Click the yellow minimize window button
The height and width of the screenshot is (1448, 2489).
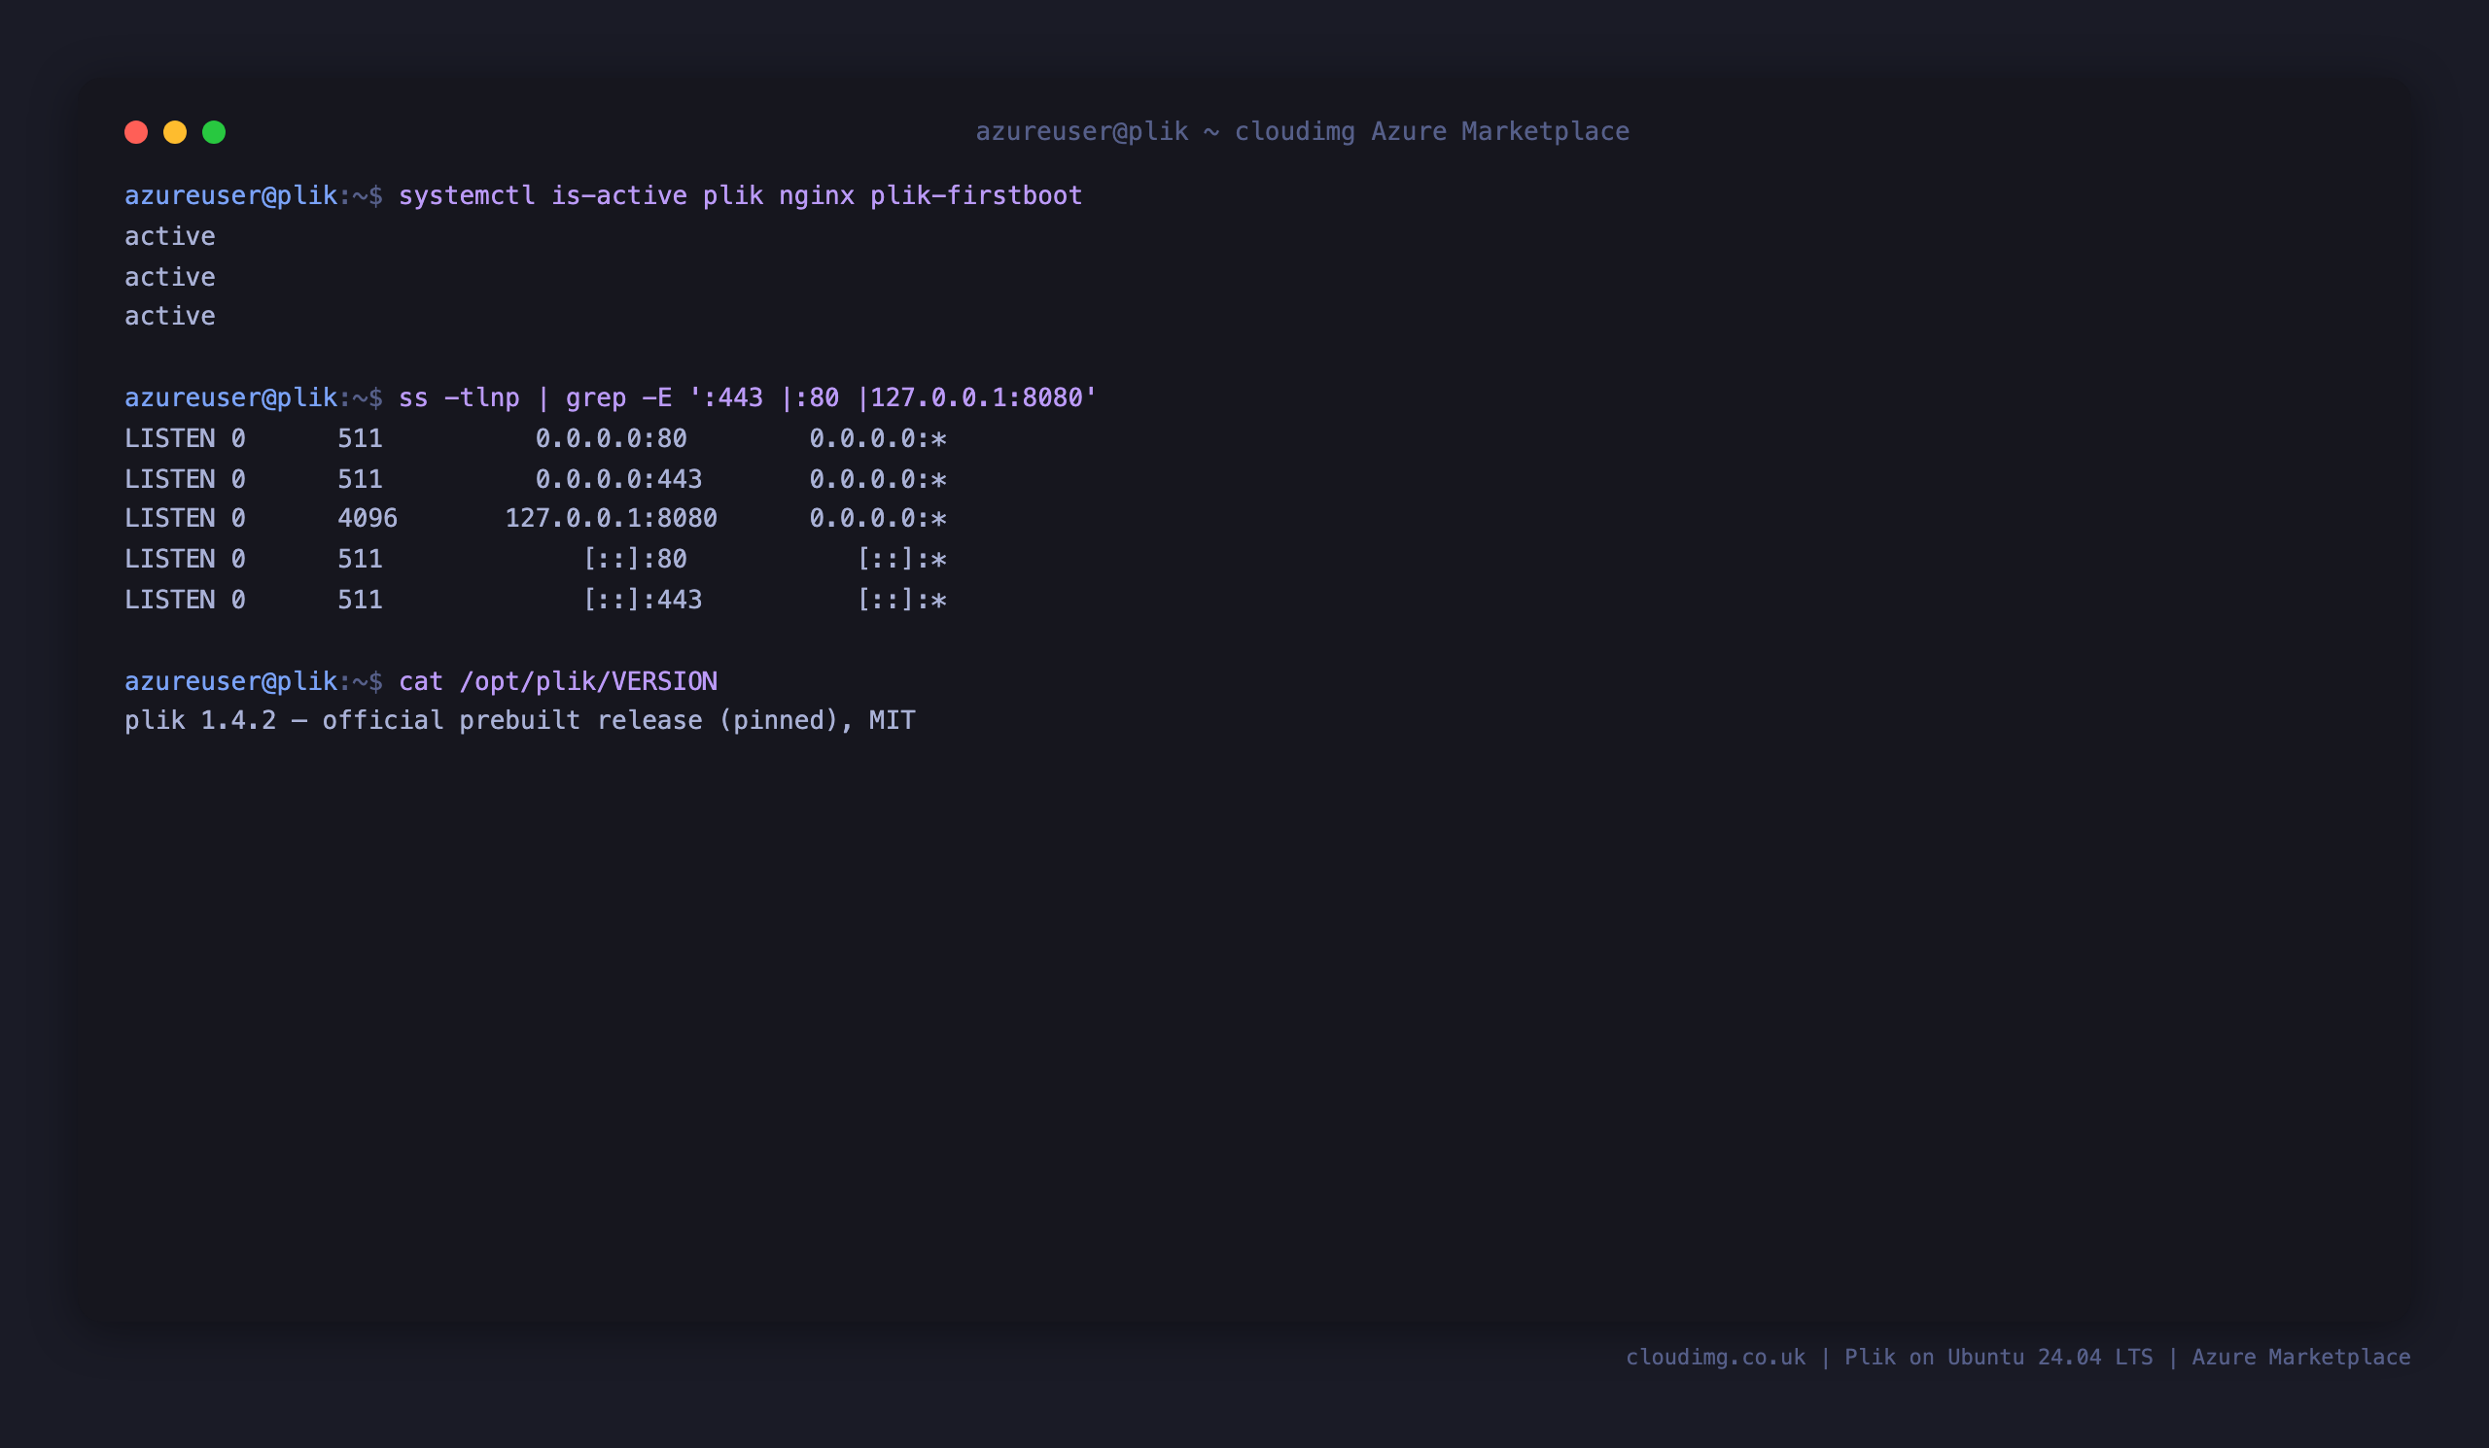(x=175, y=132)
